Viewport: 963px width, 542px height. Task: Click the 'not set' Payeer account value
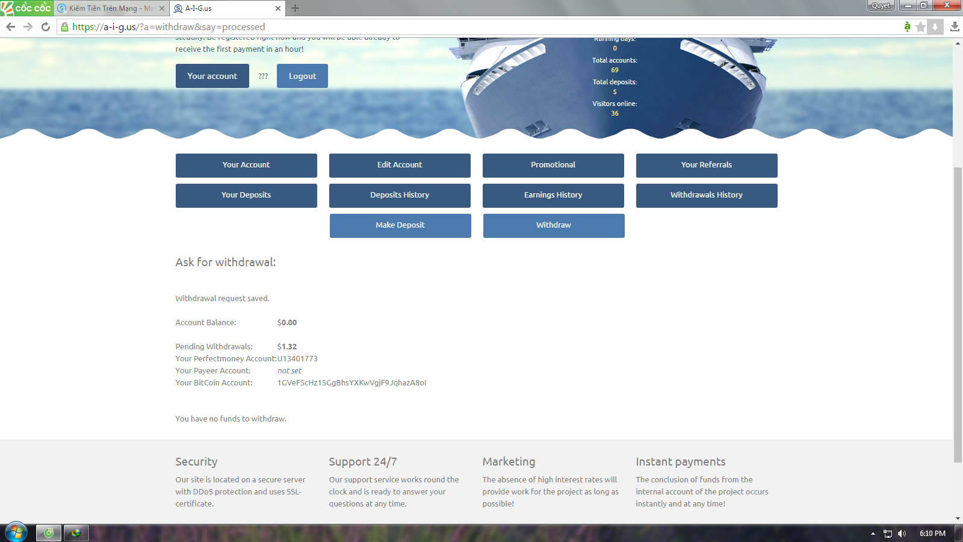pyautogui.click(x=290, y=370)
